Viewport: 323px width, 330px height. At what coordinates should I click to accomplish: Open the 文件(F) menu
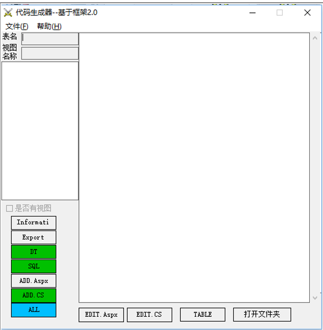(16, 26)
